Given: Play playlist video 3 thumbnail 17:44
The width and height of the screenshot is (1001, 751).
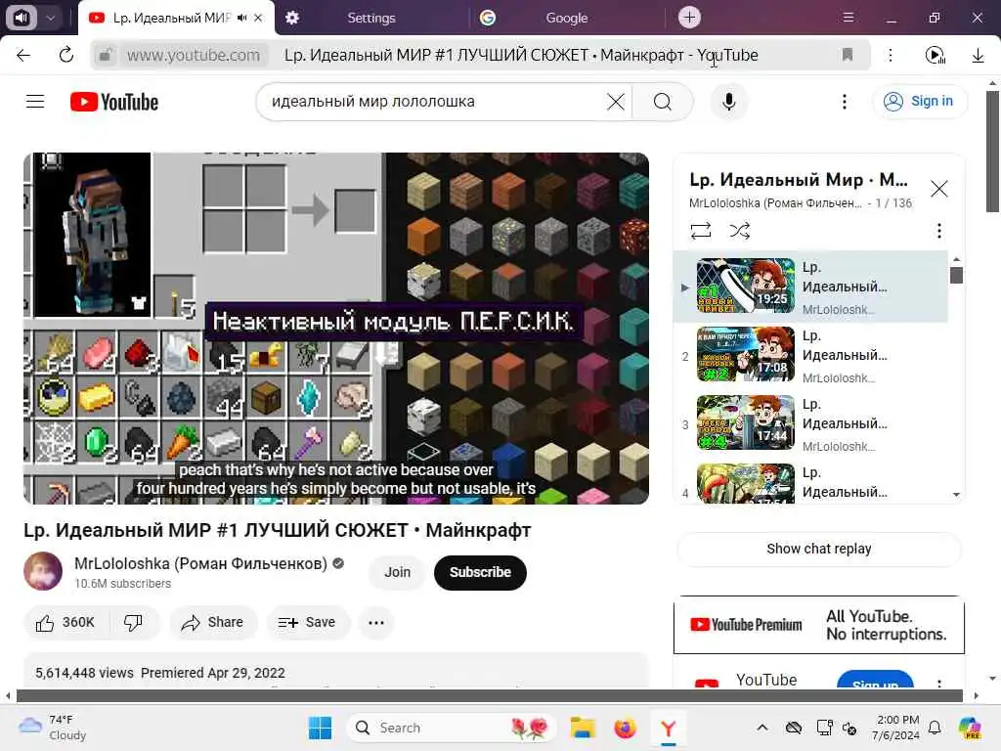Looking at the screenshot, I should pos(746,422).
